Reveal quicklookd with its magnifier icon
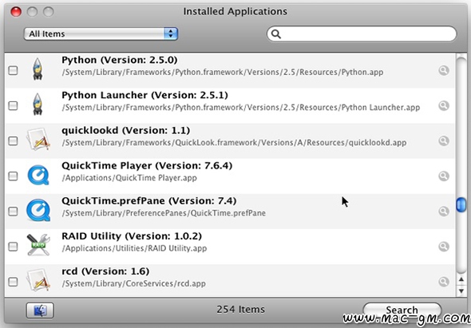 click(443, 141)
